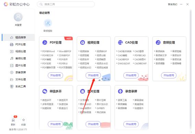This screenshot has height=134, width=195.
Task: Click the magnifier icon in search box
Action: click(x=41, y=4)
